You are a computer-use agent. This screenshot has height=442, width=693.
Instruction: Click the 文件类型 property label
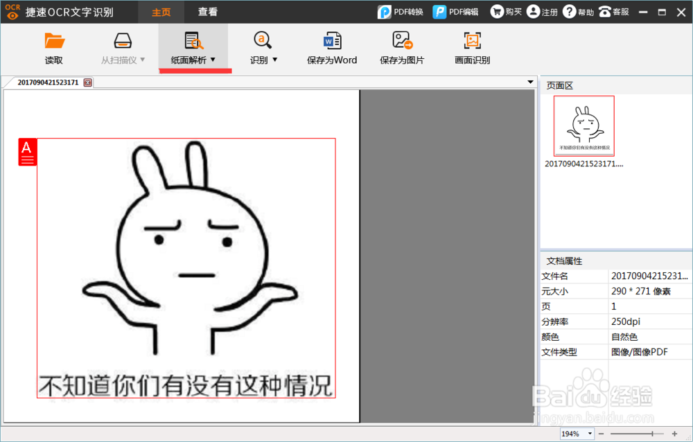click(x=559, y=352)
